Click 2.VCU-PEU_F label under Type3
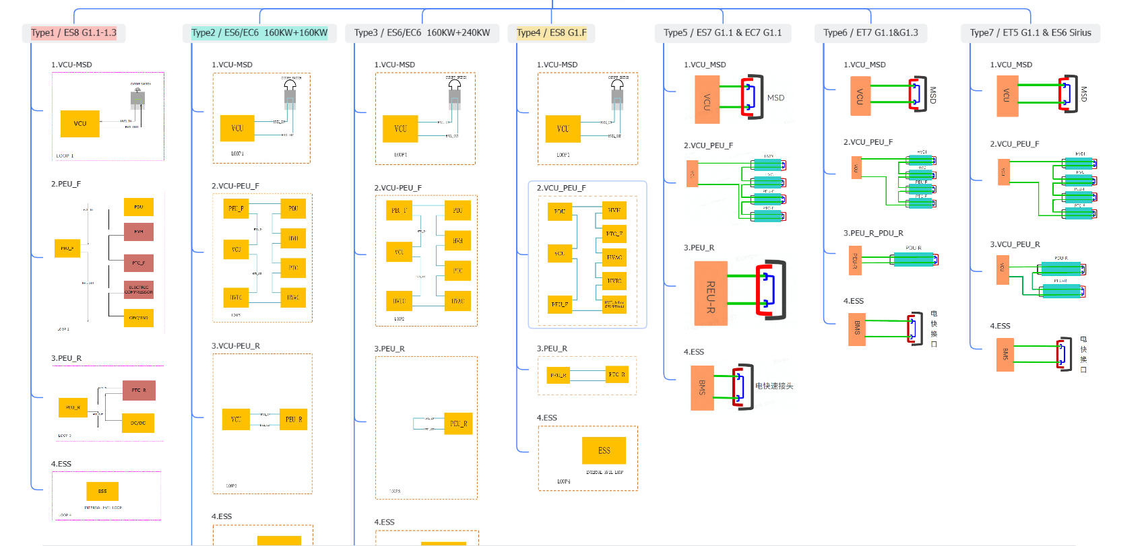1144x546 pixels. pyautogui.click(x=398, y=188)
